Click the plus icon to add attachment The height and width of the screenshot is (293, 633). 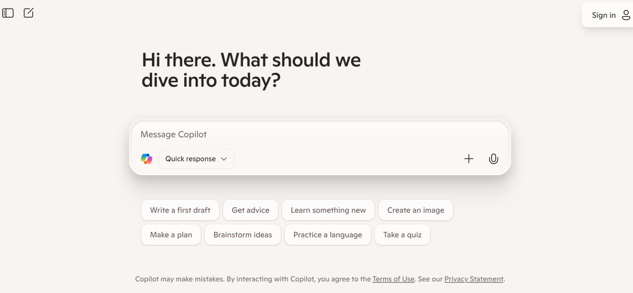(x=469, y=159)
